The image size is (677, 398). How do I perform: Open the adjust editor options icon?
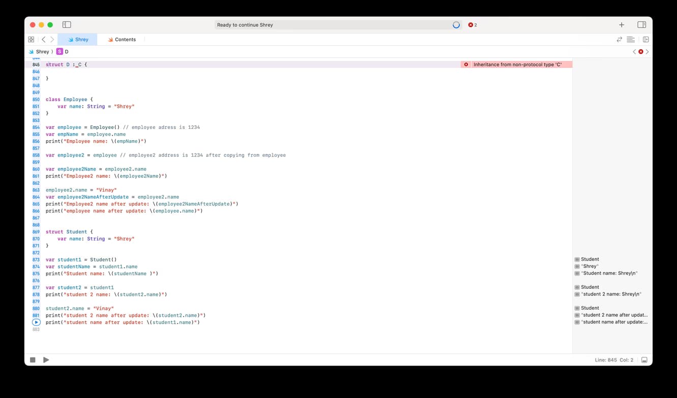tap(631, 39)
